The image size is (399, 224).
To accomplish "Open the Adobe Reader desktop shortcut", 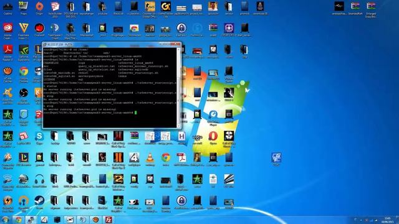I will (7, 52).
